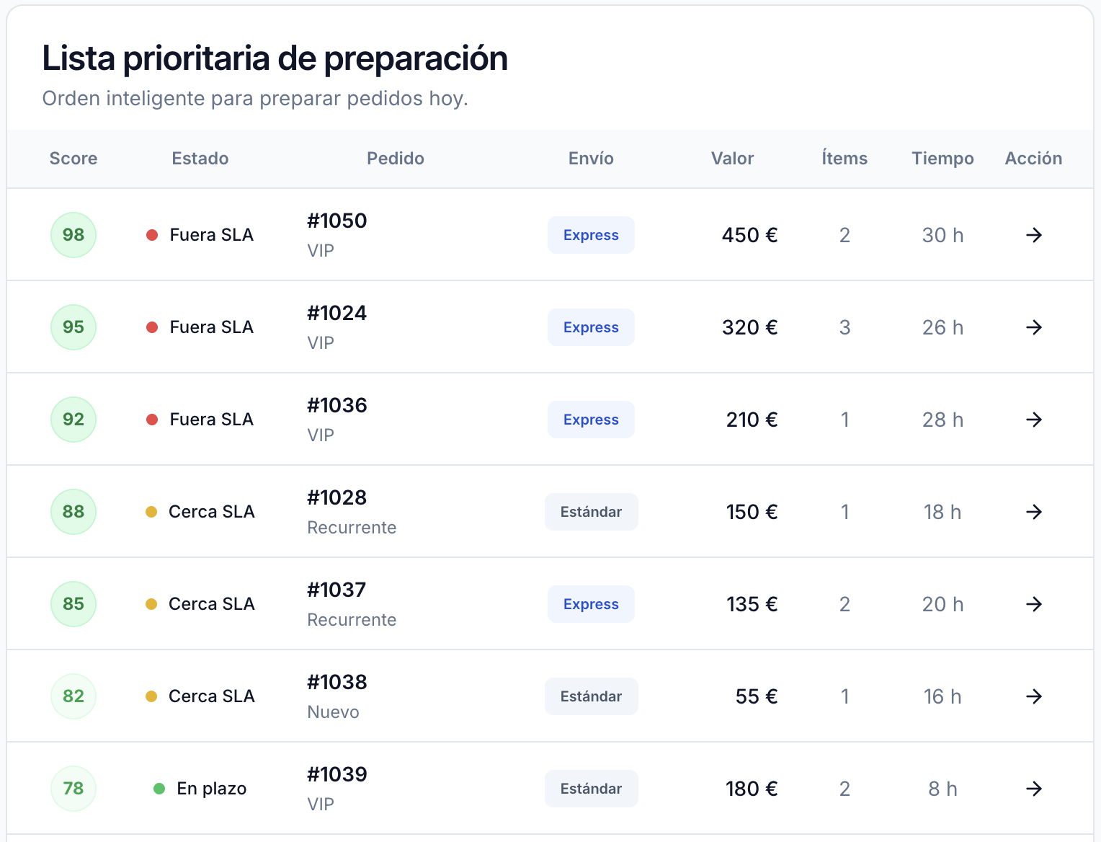Viewport: 1101px width, 842px height.
Task: Sort by the Score column header
Action: 73,159
